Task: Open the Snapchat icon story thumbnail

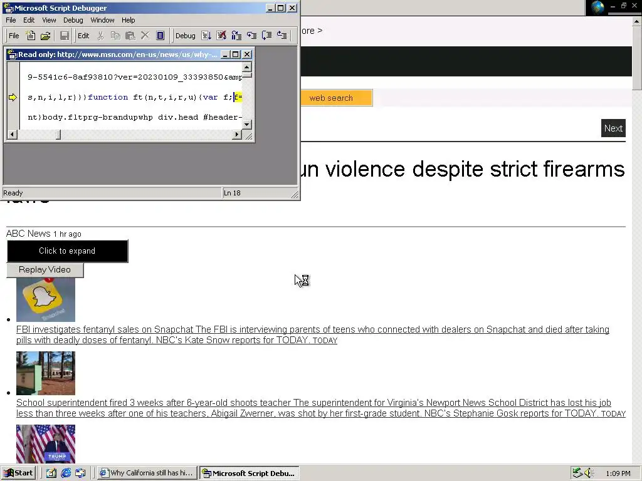Action: (46, 300)
